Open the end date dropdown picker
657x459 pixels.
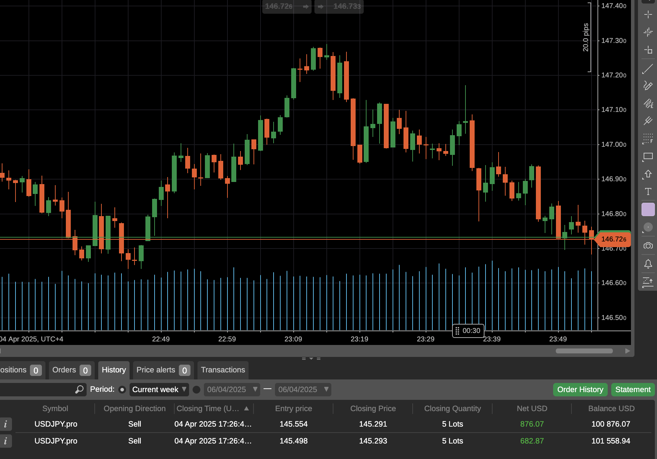303,390
